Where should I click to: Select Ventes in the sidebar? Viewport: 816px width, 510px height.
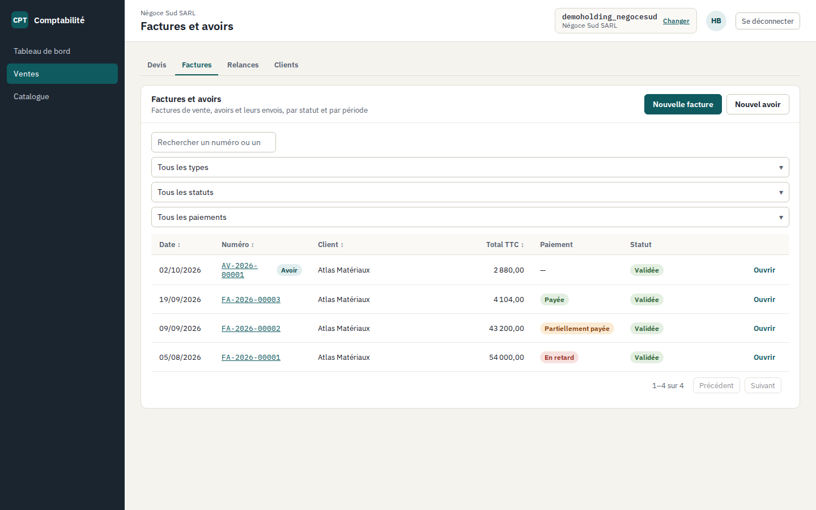(62, 74)
